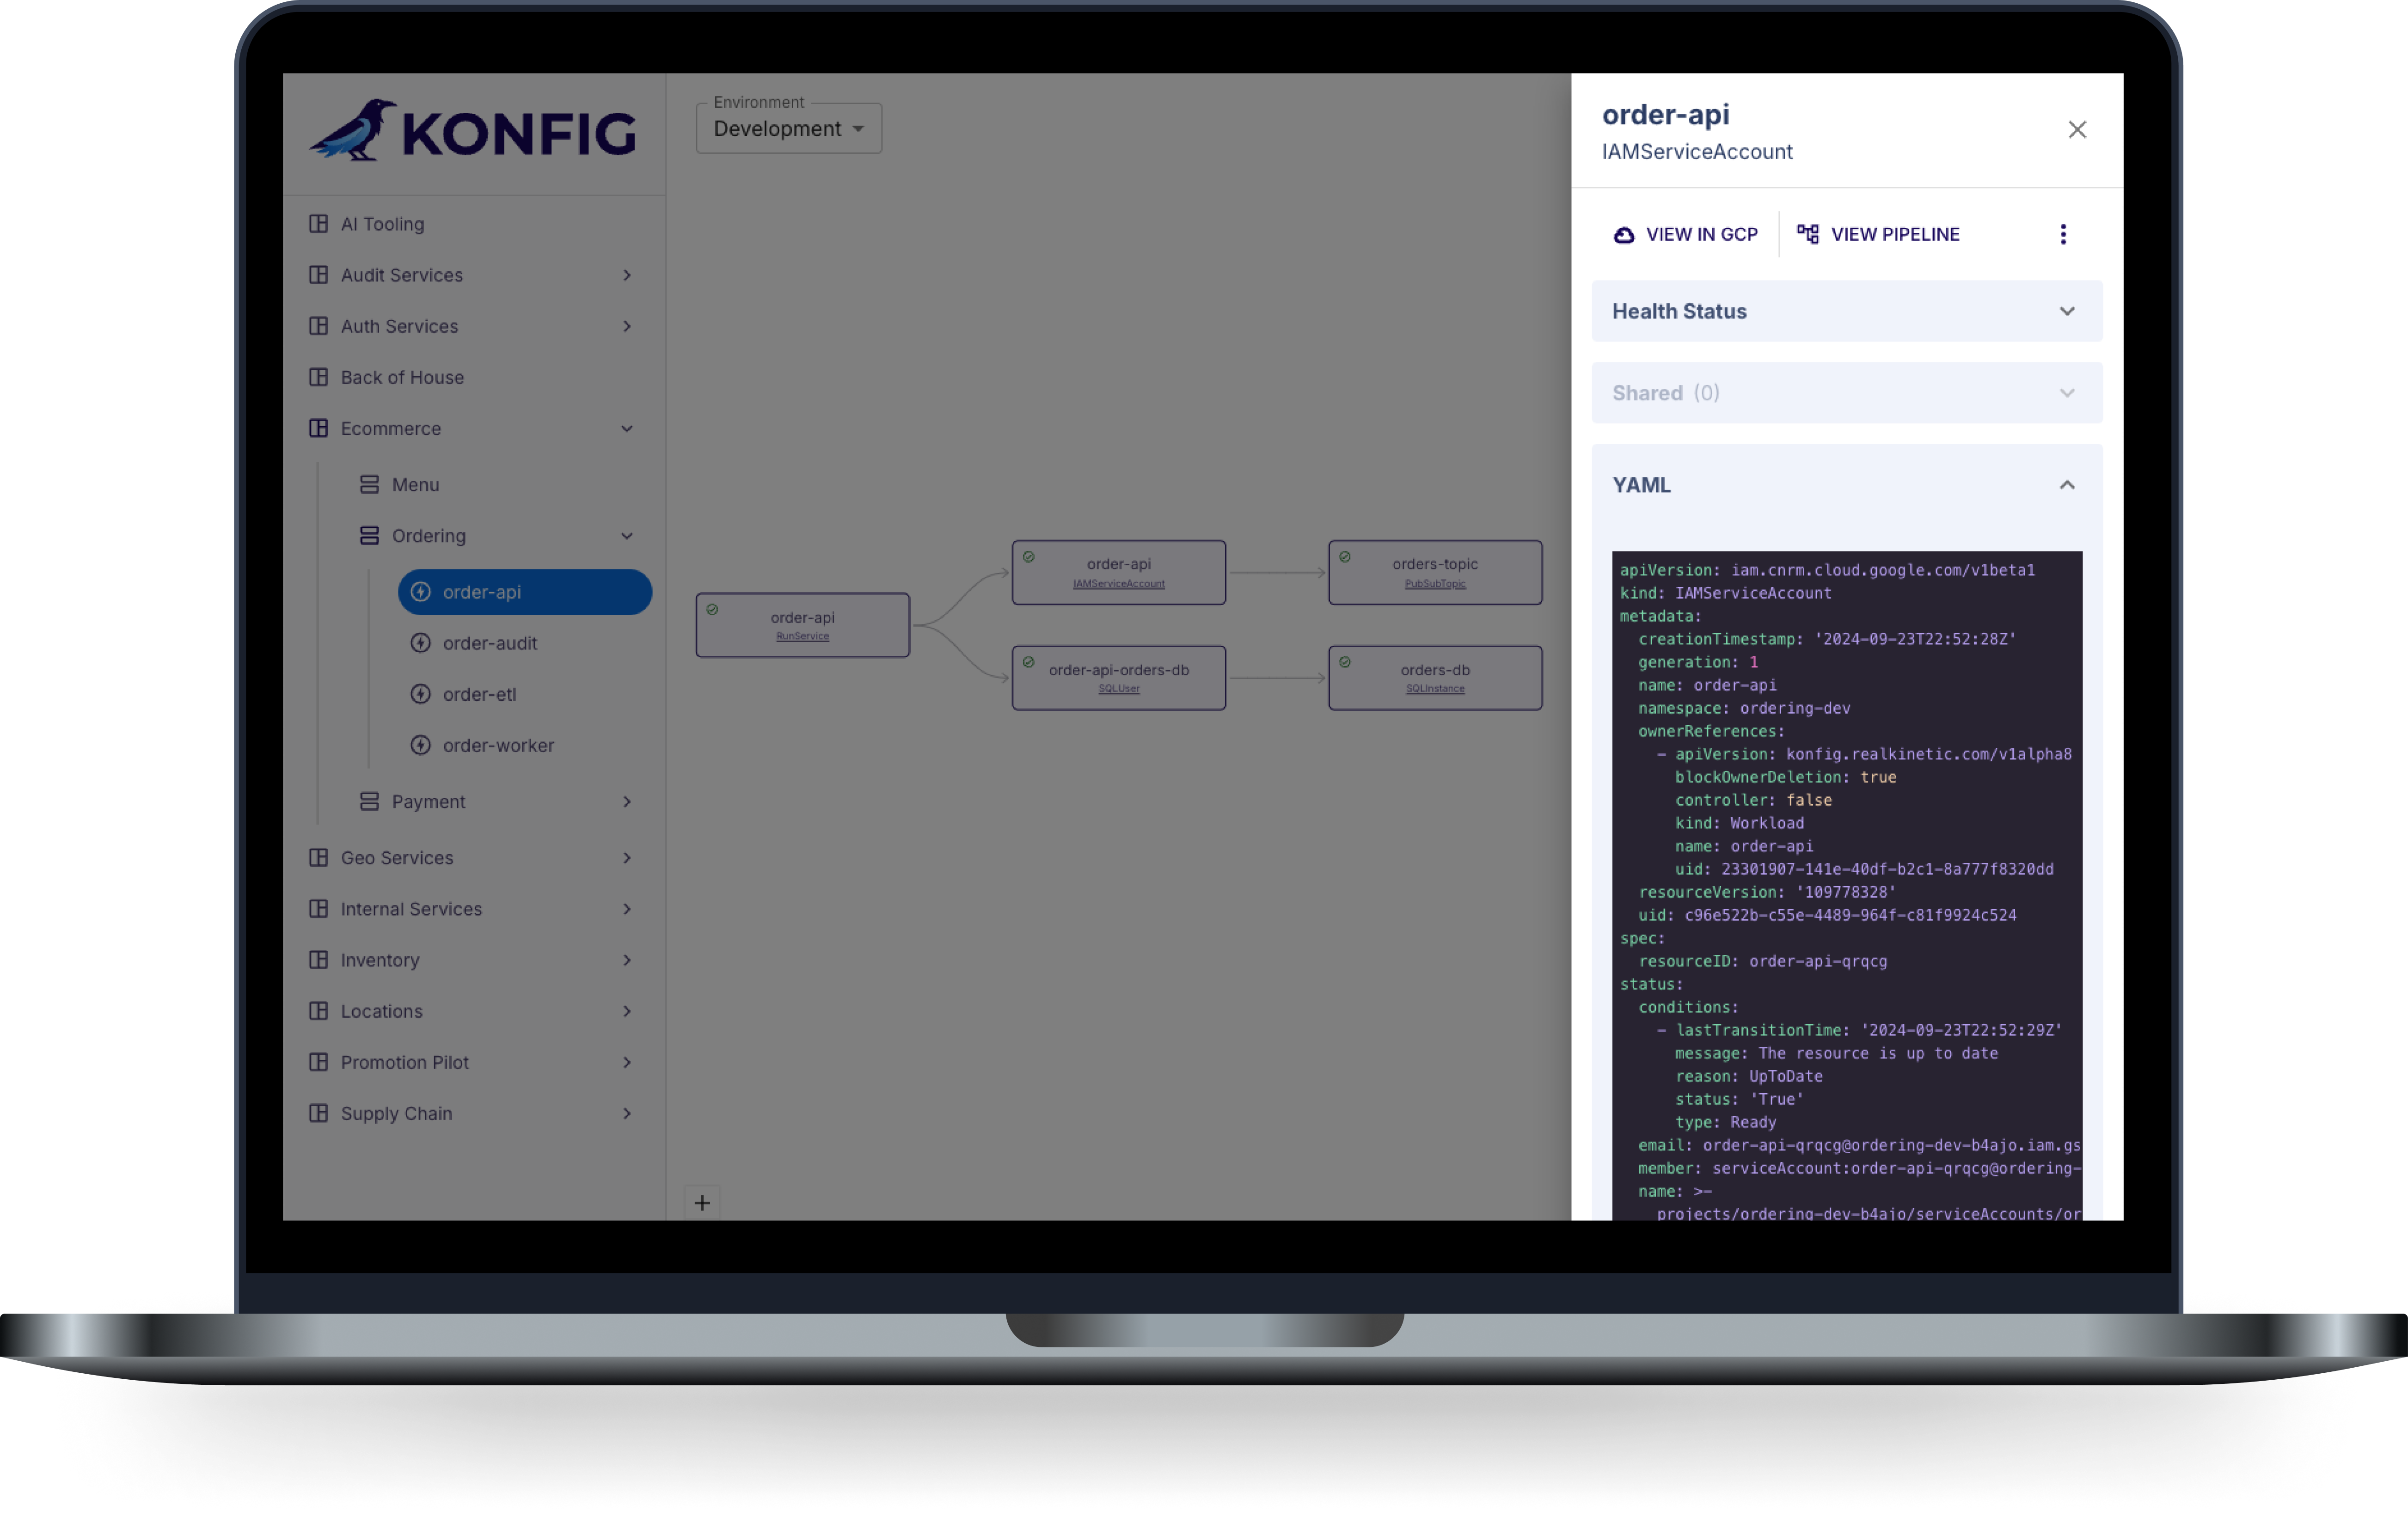Collapse the Ecommerce section chevron
This screenshot has width=2408, height=1517.
(x=627, y=428)
